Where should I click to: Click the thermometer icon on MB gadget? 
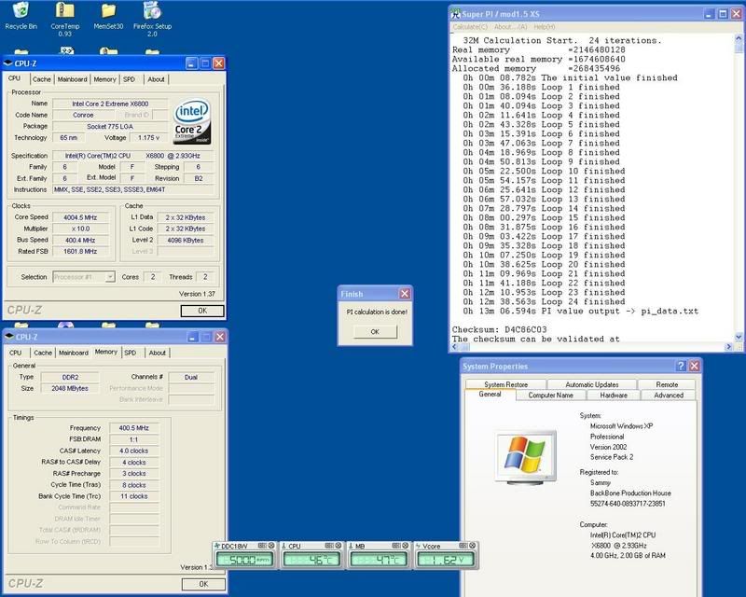352,546
